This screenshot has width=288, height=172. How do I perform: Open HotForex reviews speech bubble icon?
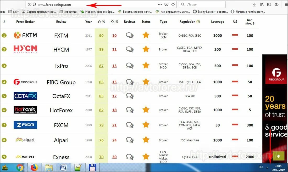point(130,110)
